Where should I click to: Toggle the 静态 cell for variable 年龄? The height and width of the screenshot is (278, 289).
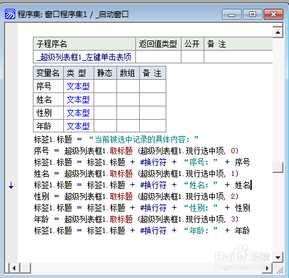point(105,126)
